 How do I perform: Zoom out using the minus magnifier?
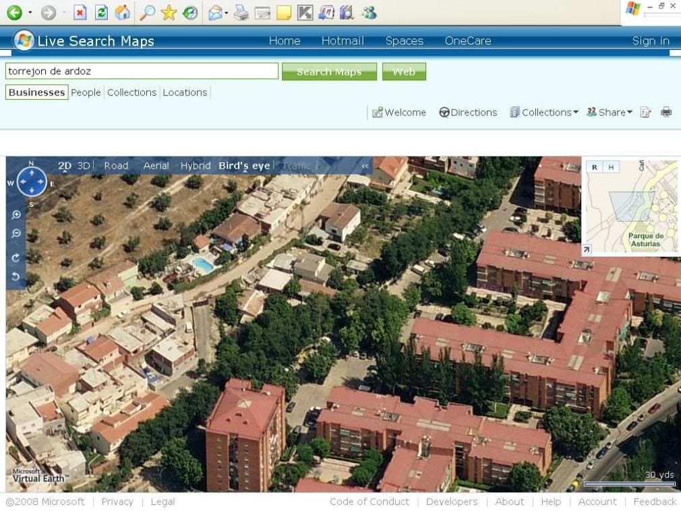[16, 234]
